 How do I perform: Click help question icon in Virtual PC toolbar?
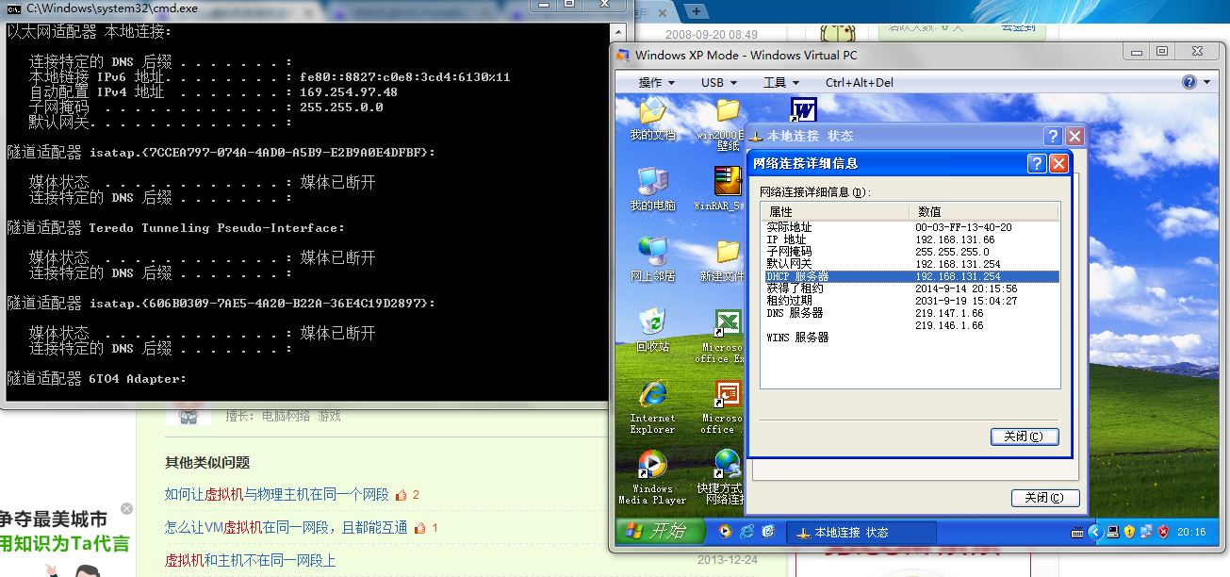(1189, 82)
